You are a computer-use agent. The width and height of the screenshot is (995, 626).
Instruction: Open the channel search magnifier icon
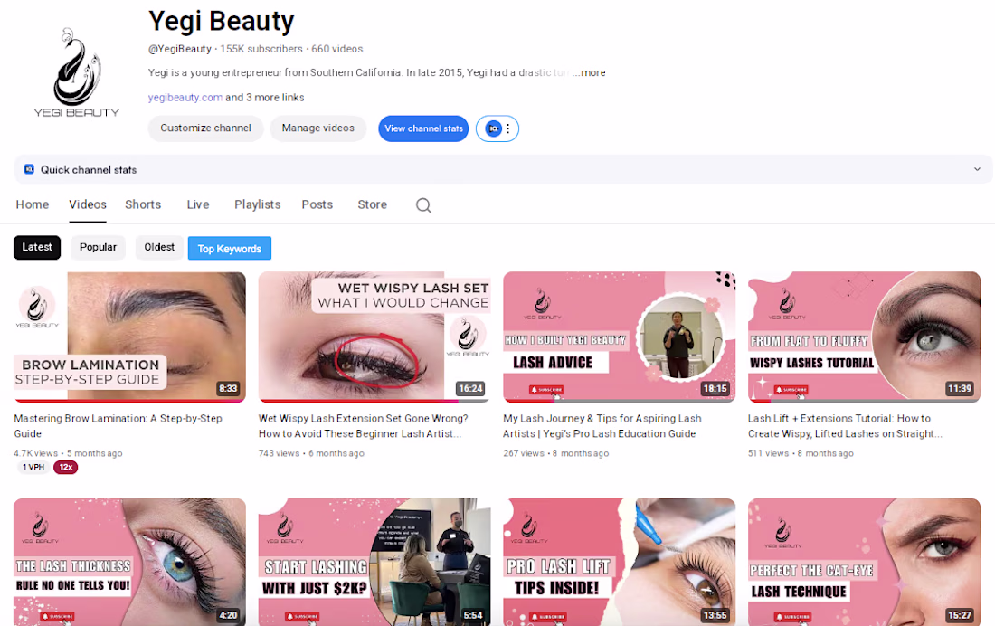423,205
